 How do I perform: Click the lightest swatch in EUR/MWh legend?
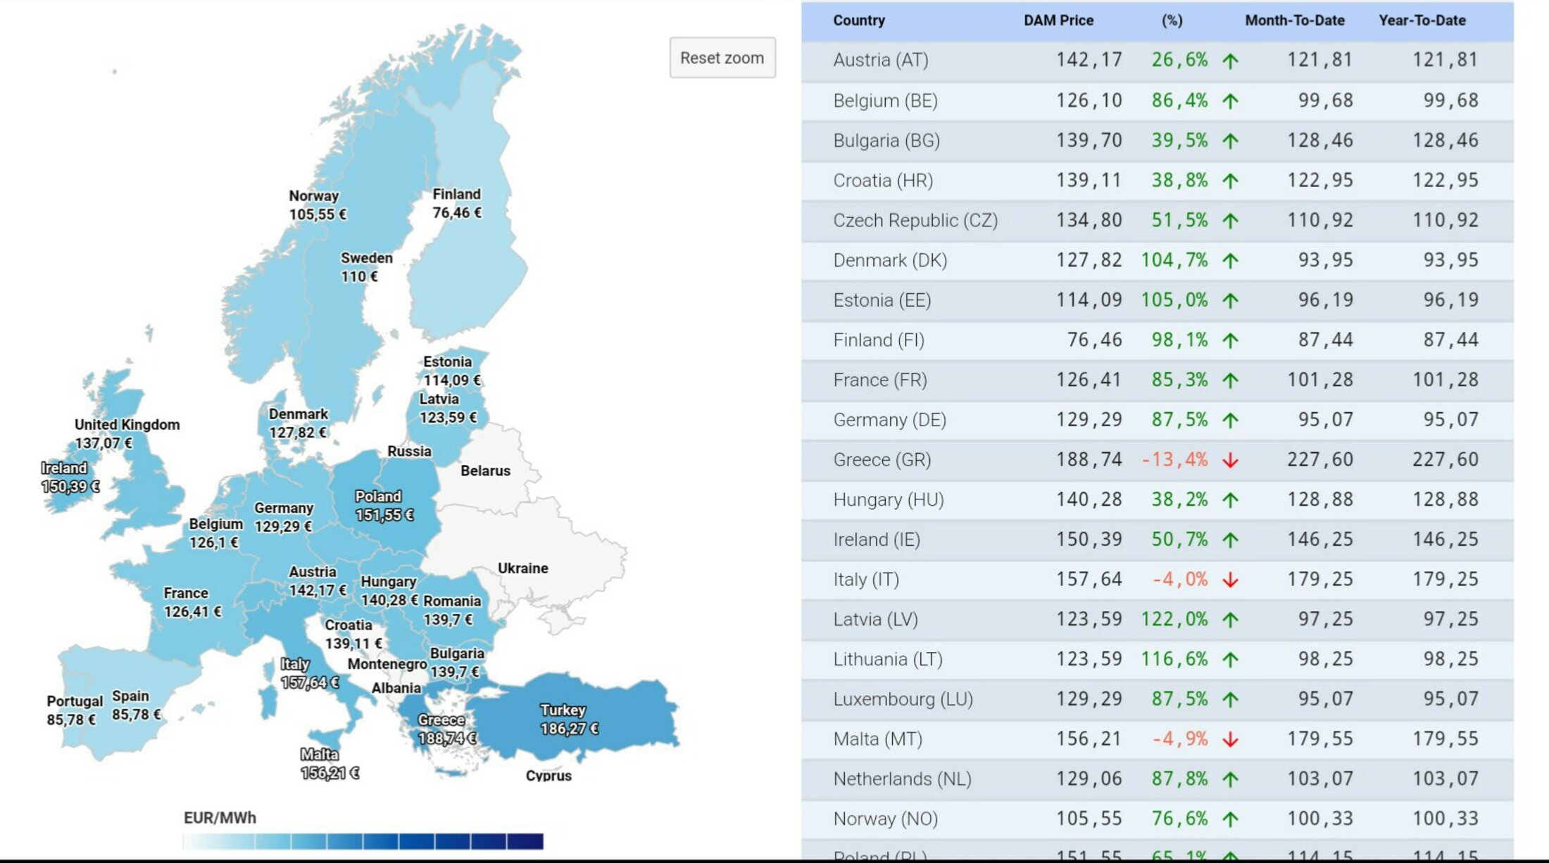201,841
